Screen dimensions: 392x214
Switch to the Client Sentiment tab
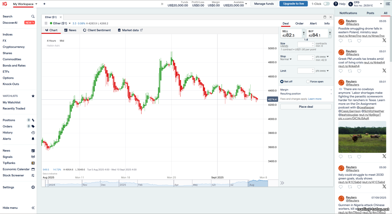point(97,30)
